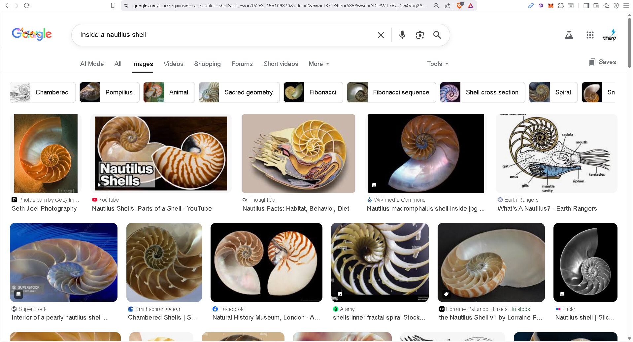Expand the More search filters dropdown
This screenshot has height=342, width=633.
coord(319,64)
